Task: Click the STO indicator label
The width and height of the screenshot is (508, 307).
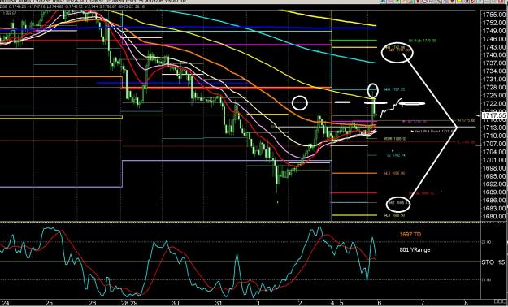Action: [488, 262]
